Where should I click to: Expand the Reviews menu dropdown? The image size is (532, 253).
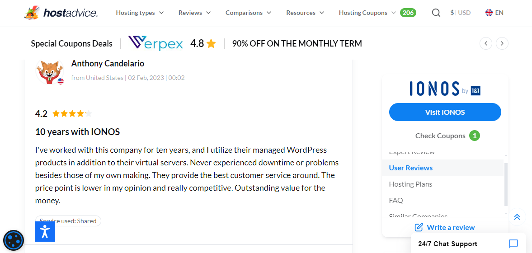194,13
